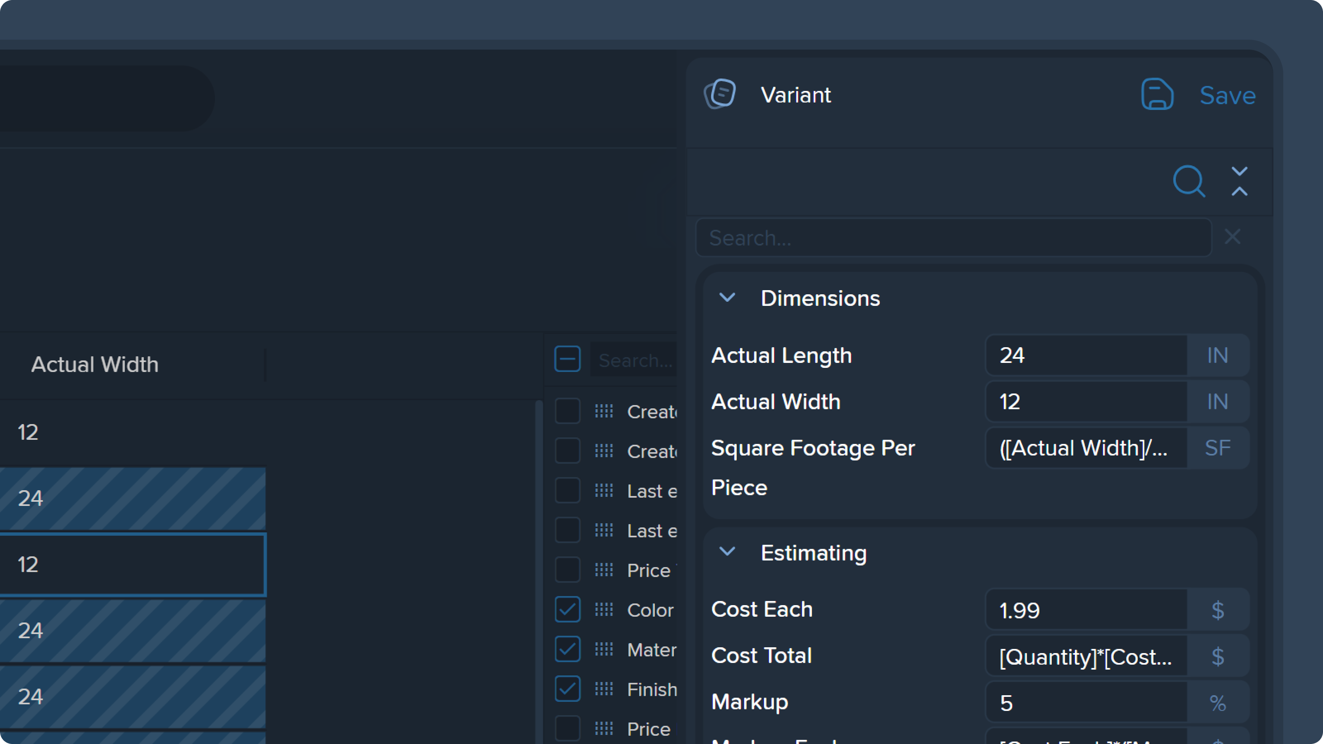Click the IN unit label for Actual Length
Screen dimensions: 1323x744
click(1217, 355)
